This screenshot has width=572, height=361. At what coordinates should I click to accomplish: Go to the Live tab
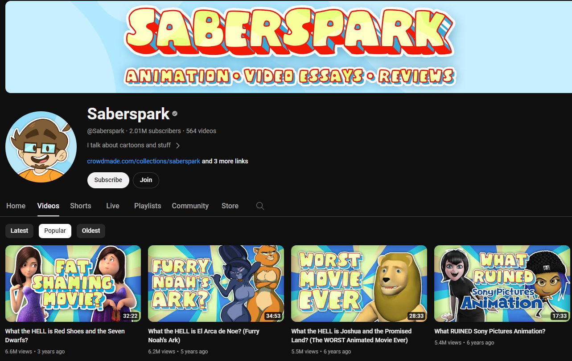point(113,206)
